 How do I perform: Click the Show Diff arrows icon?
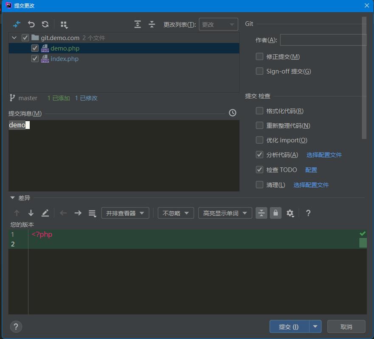[17, 24]
